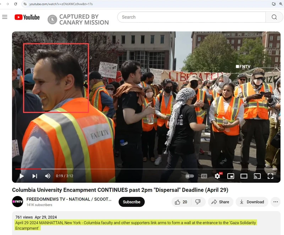Subscribe to FREEDOMNEWS TV channel
284x235 pixels.
(x=131, y=202)
